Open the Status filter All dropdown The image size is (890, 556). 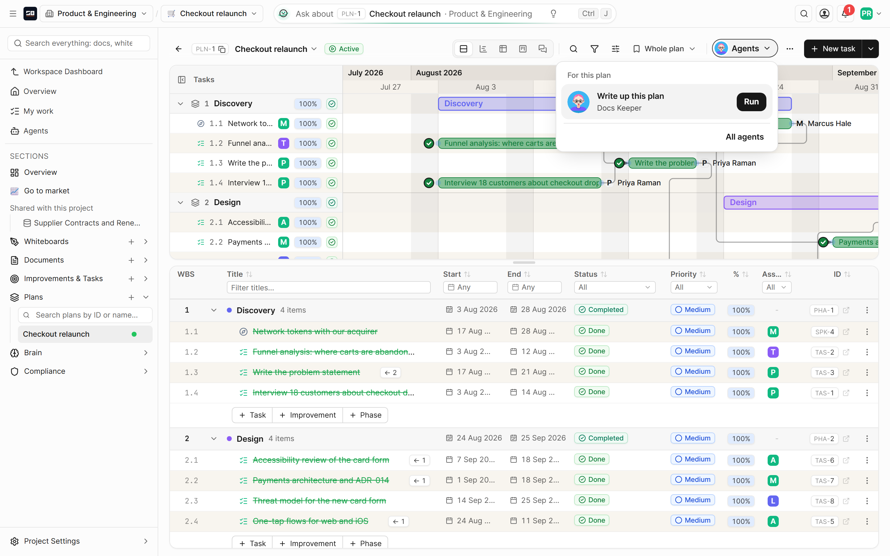point(615,287)
